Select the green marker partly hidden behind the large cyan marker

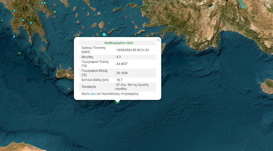click(106, 35)
